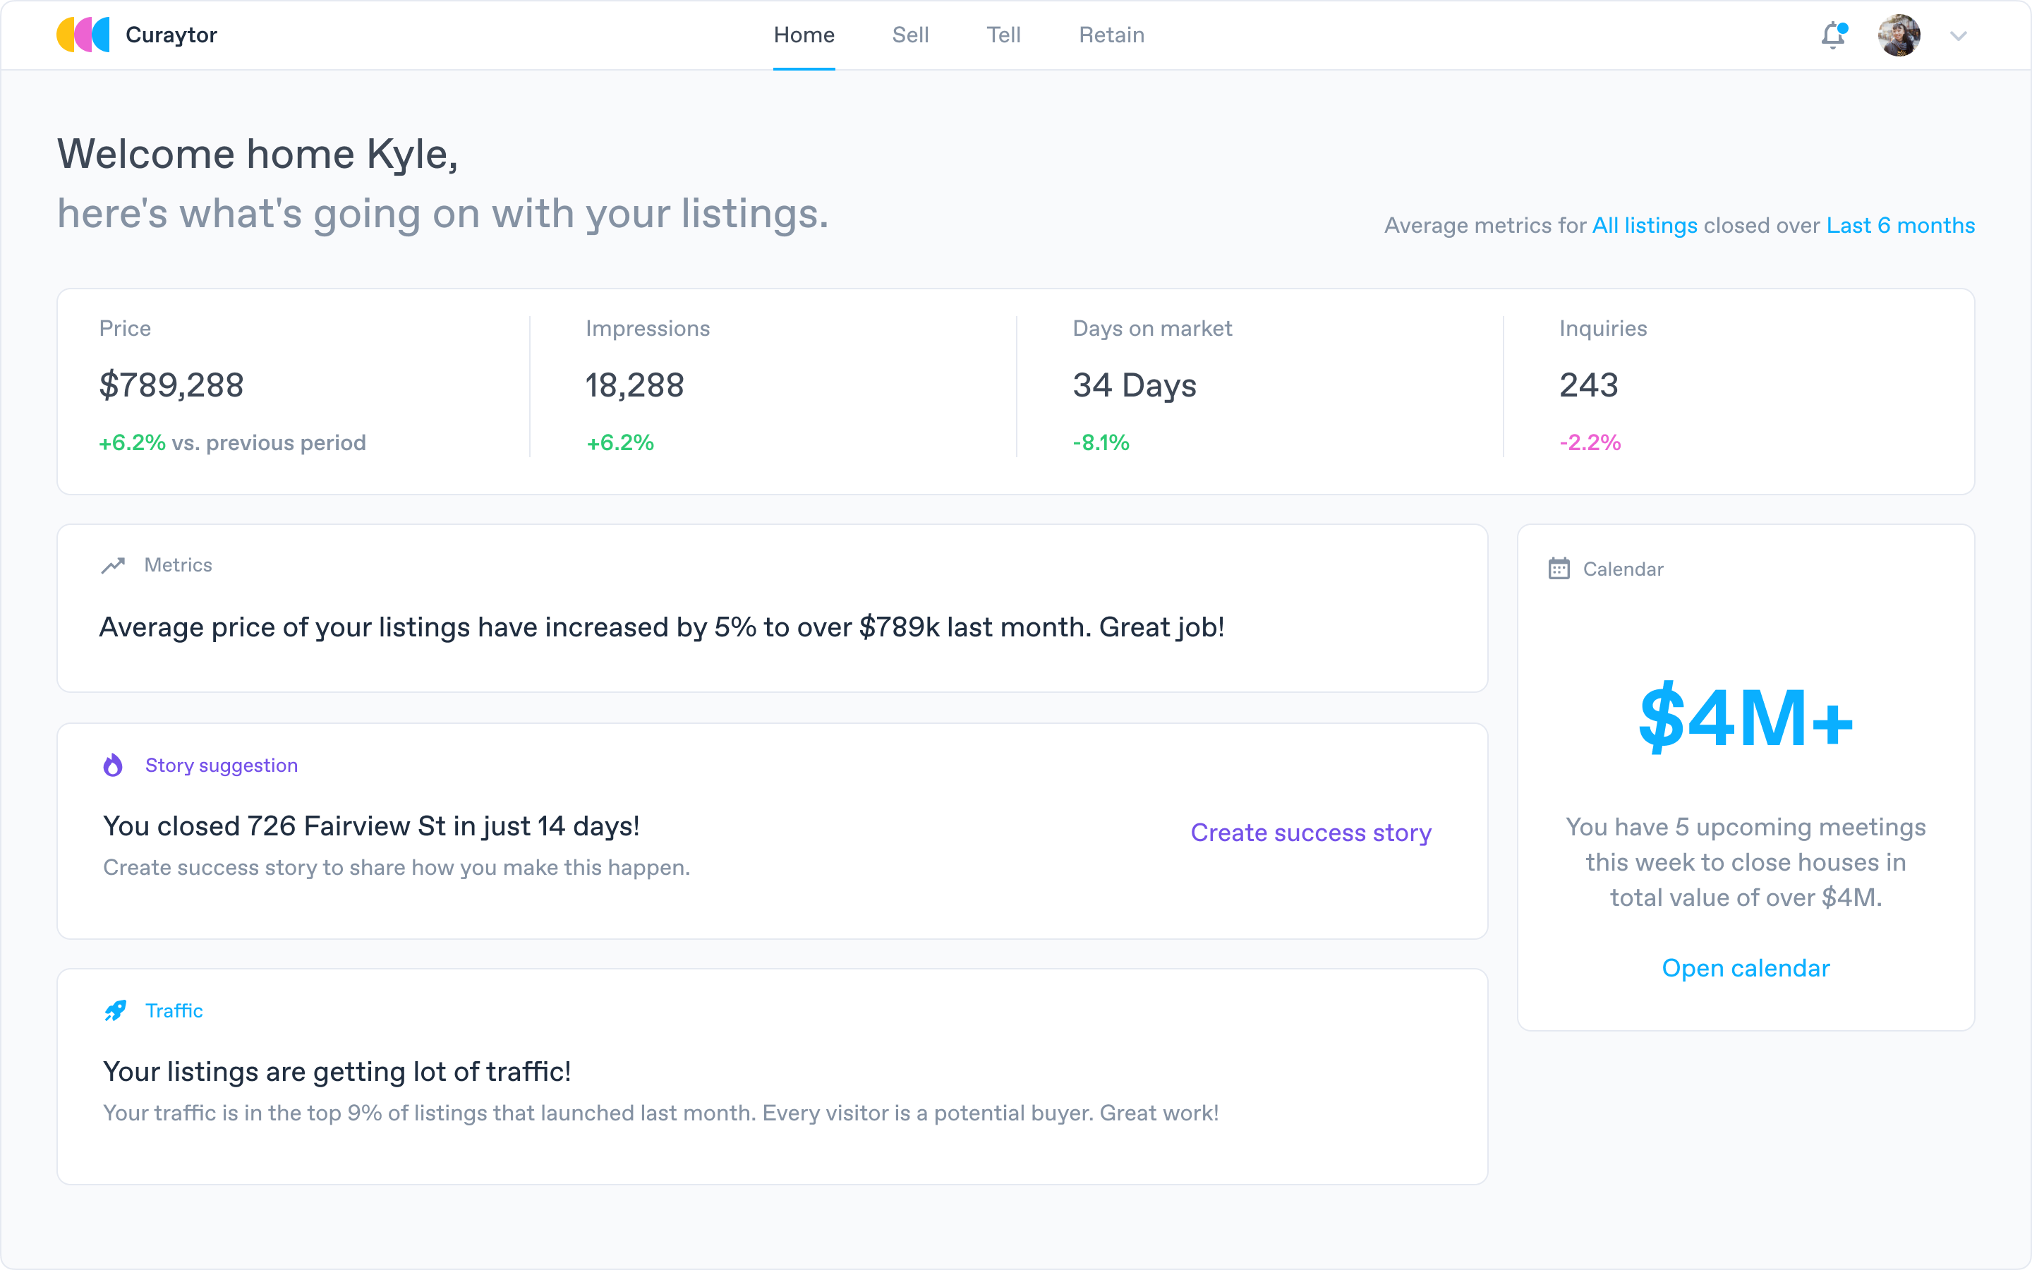
Task: Open the notifications bell
Action: pos(1833,35)
